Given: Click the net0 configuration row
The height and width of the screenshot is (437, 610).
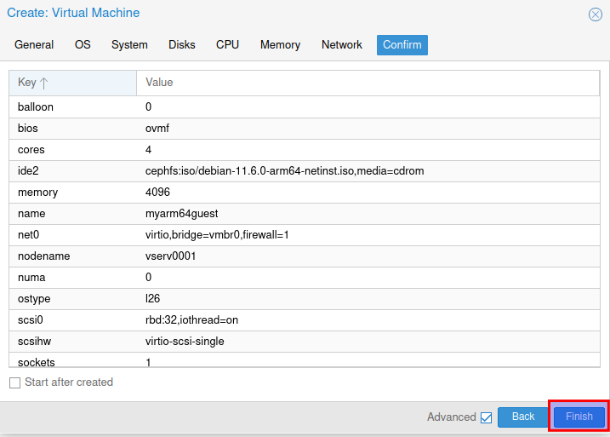Looking at the screenshot, I should tap(305, 235).
